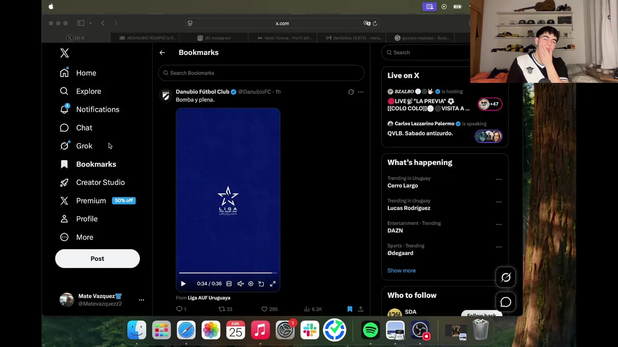Repost the tweet with 33 reposts
The width and height of the screenshot is (618, 347).
pyautogui.click(x=225, y=309)
